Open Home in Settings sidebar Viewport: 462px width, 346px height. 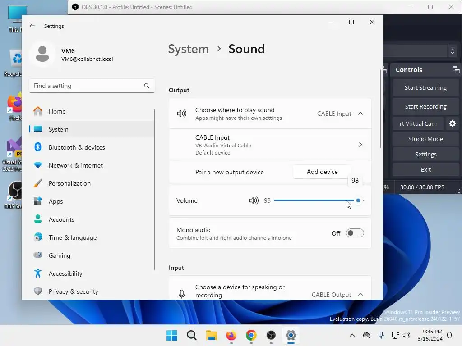(92, 111)
